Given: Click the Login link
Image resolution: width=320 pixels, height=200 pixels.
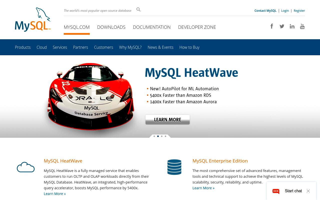Looking at the screenshot, I should coord(285,11).
